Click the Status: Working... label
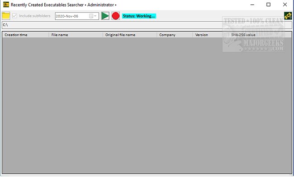294x177 pixels. click(139, 16)
